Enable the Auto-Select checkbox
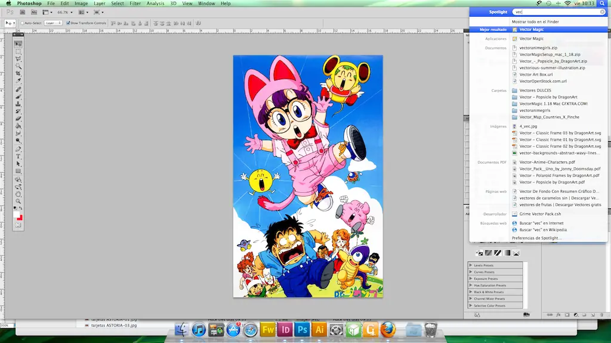 23,23
